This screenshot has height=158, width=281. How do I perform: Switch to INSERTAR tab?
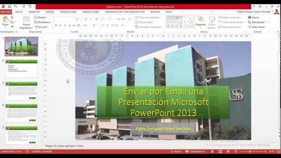(34, 12)
